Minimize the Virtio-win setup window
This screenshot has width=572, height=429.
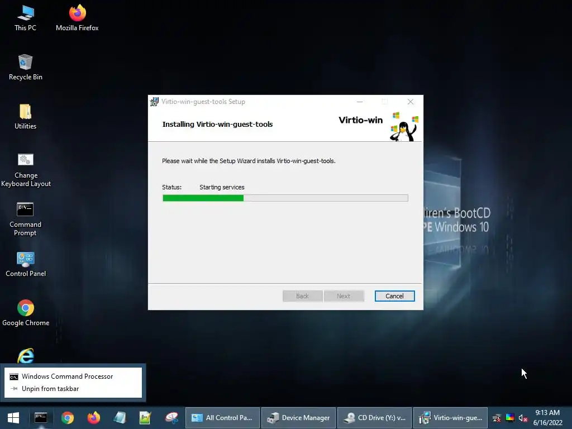point(360,102)
